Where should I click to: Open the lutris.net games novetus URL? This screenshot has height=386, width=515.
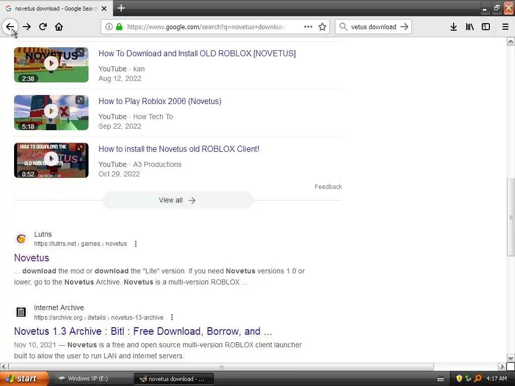(x=80, y=244)
